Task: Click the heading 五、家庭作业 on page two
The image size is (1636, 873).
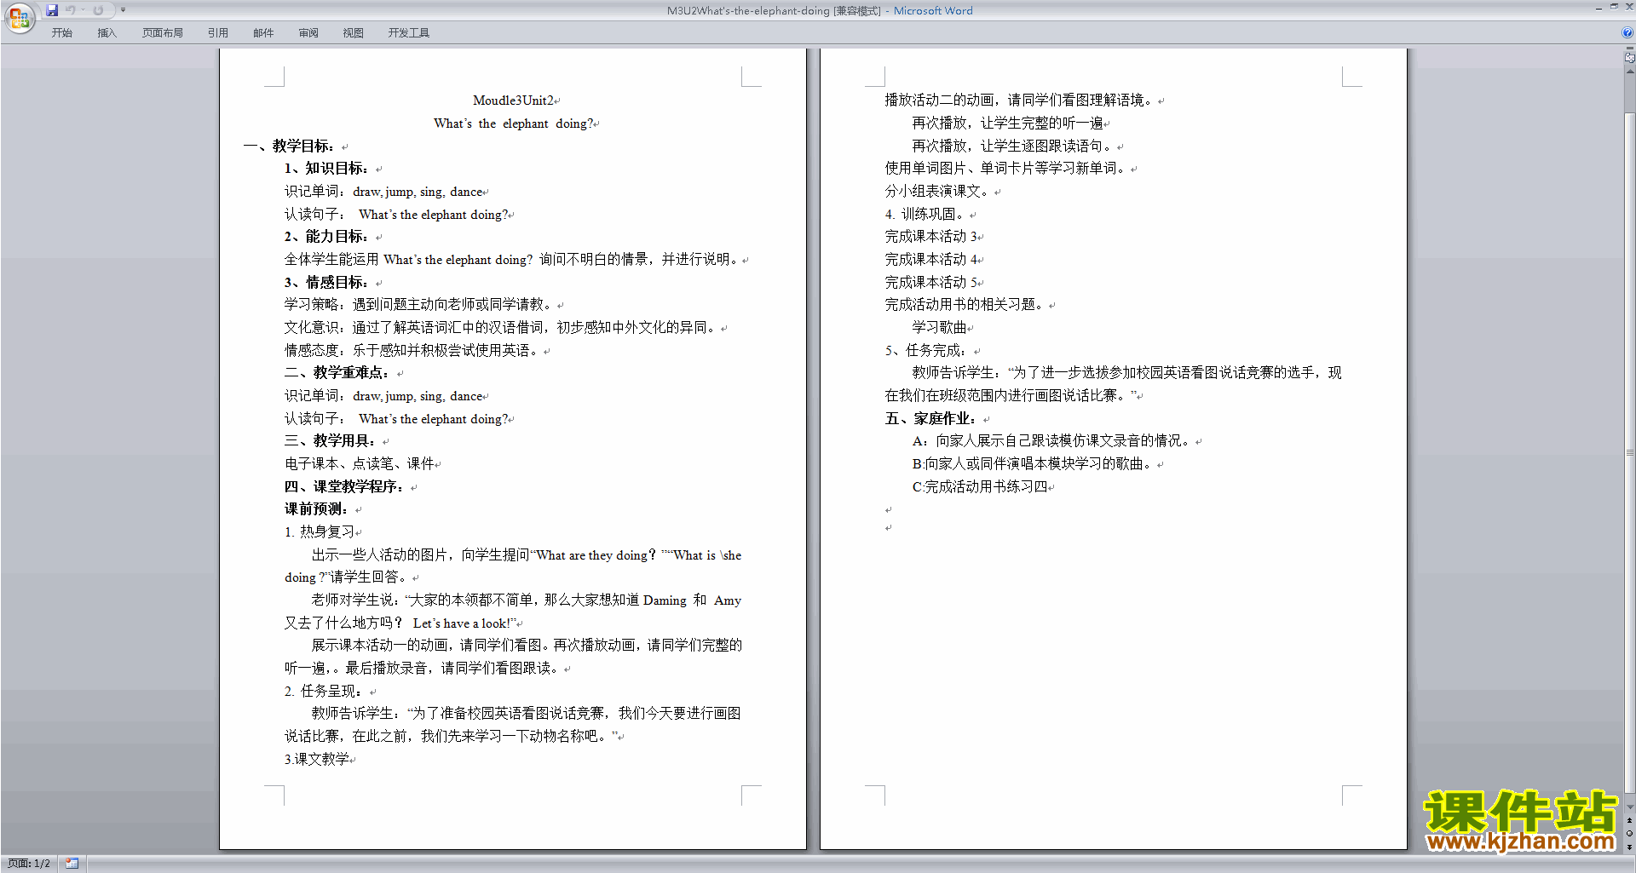Action: 930,418
